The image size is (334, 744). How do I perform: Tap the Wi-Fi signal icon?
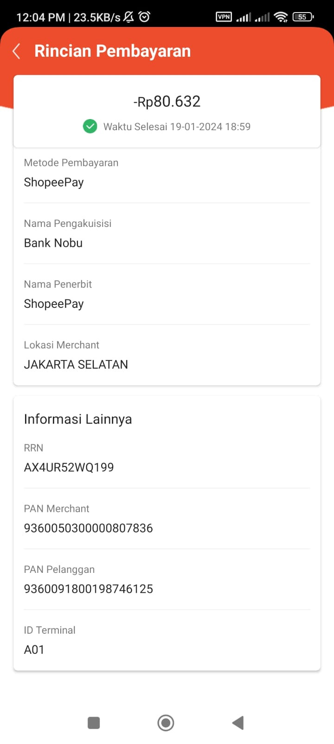click(281, 17)
